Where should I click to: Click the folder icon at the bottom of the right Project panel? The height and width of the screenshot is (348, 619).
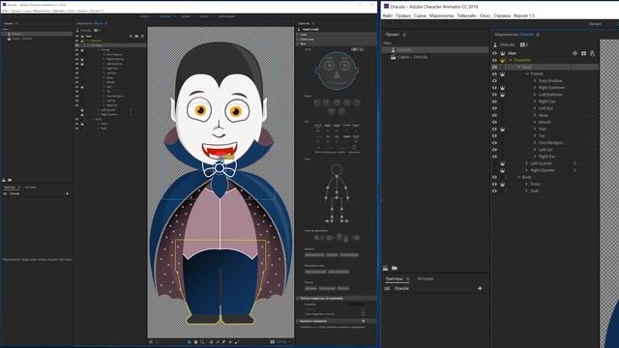(395, 268)
